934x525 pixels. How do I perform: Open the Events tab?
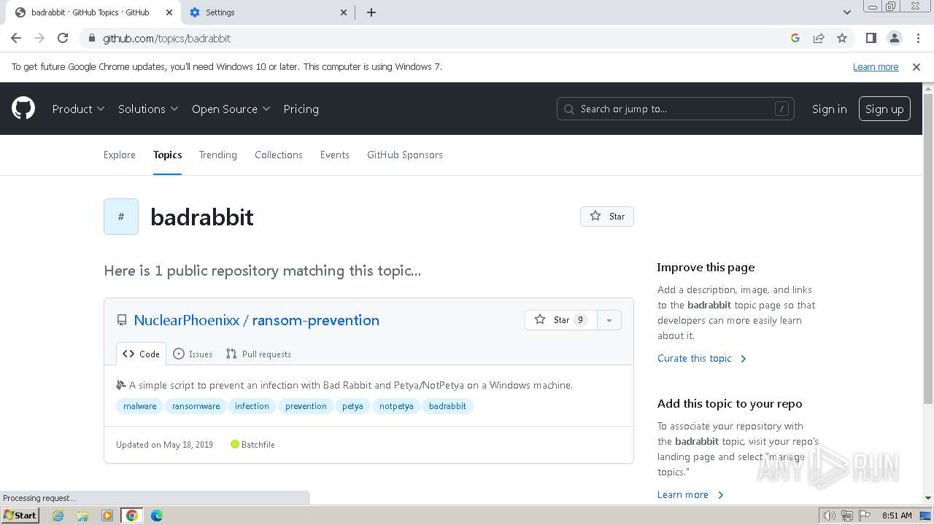coord(335,155)
